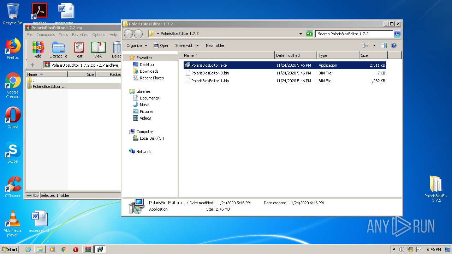Click Explorer back navigation button

(x=128, y=34)
